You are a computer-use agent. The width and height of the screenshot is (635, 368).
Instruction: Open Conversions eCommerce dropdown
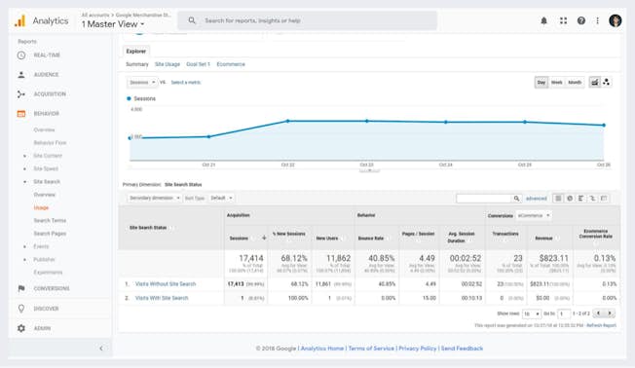(x=534, y=215)
